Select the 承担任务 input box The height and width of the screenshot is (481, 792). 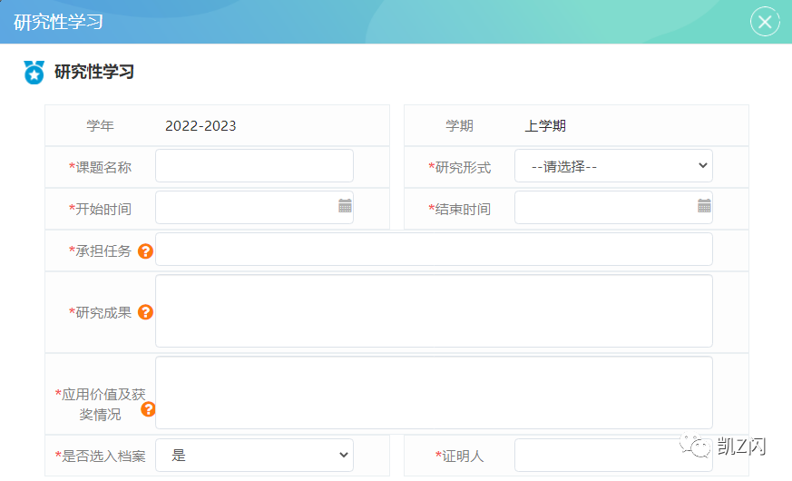pos(434,250)
